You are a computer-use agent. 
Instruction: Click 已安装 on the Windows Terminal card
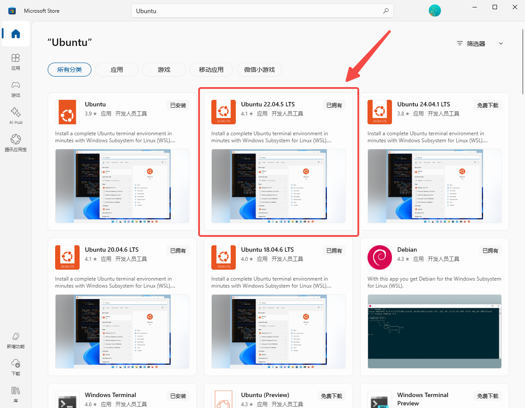[x=178, y=396]
